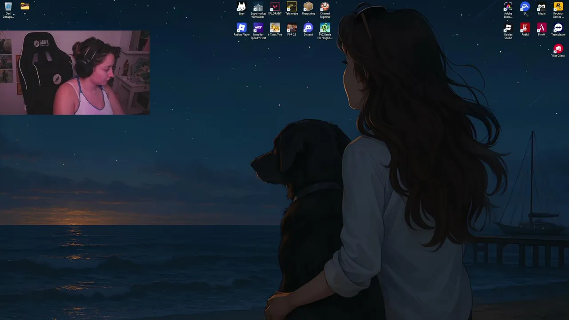Open the Adobe Express shortcut
569x320 pixels.
[x=508, y=10]
